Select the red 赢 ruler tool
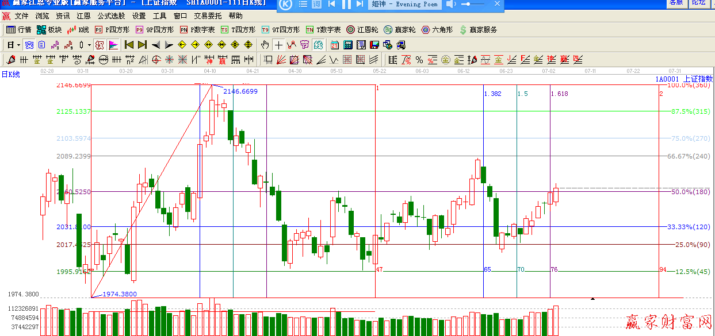This screenshot has width=715, height=336. click(x=223, y=60)
